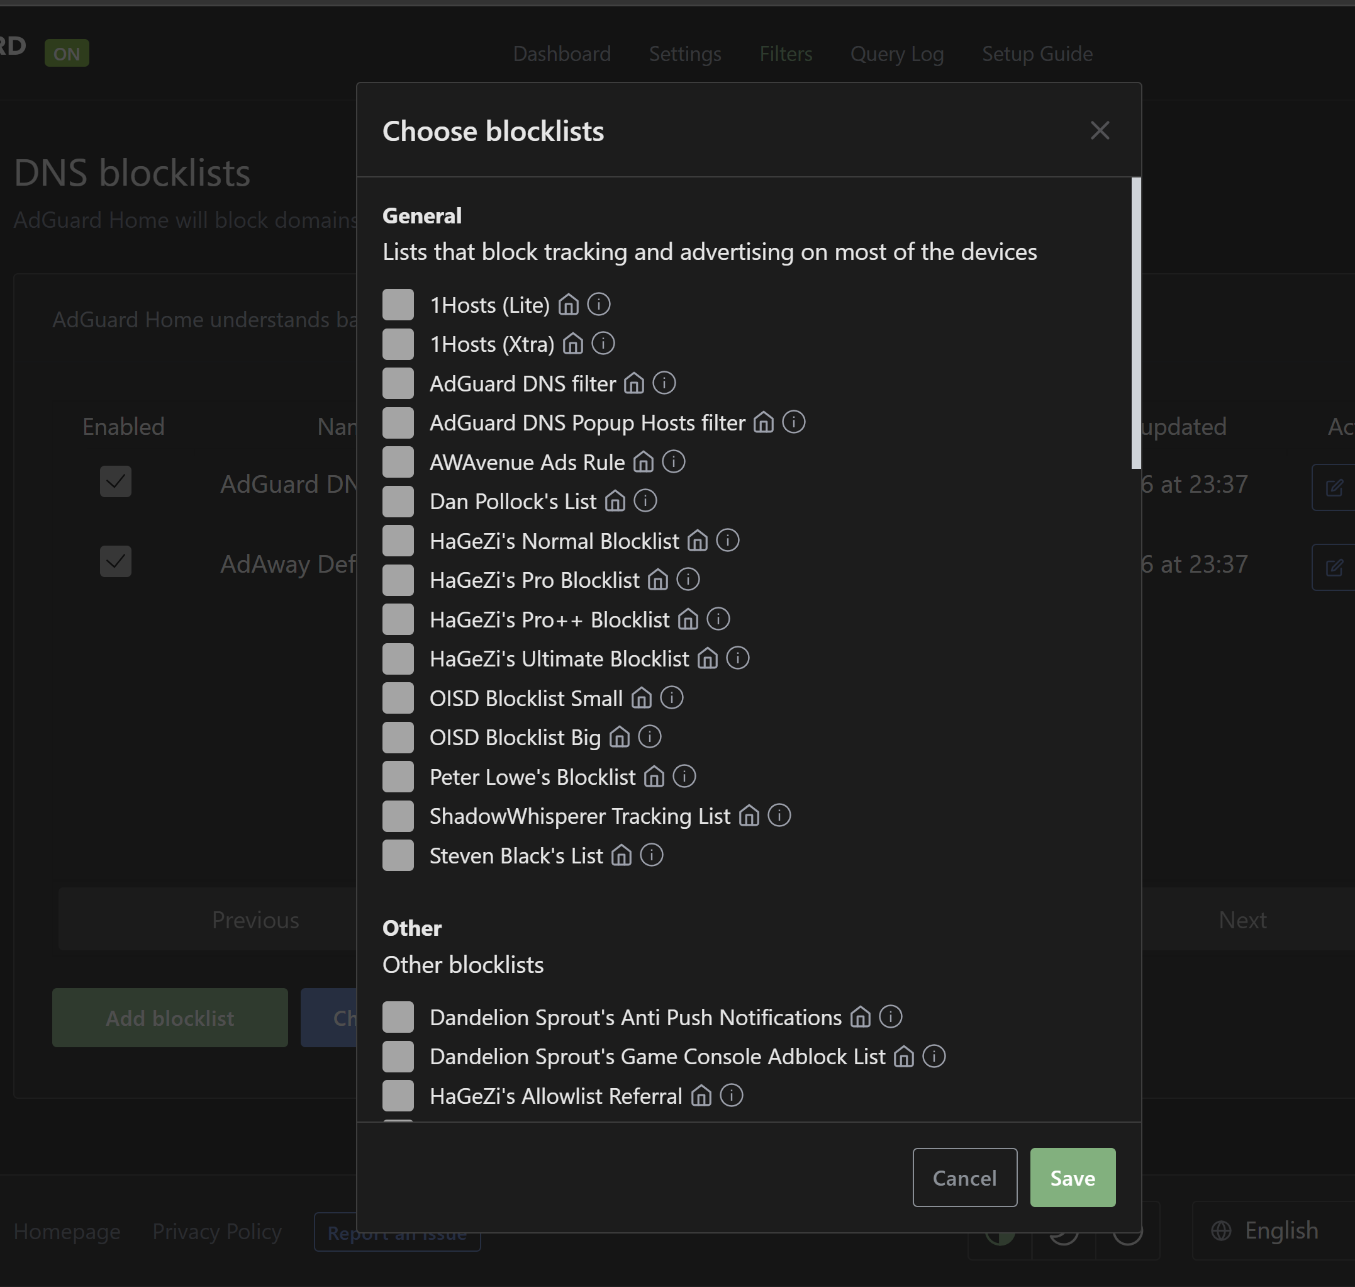Show info for Dan Pollock's List
The image size is (1355, 1287).
(645, 502)
